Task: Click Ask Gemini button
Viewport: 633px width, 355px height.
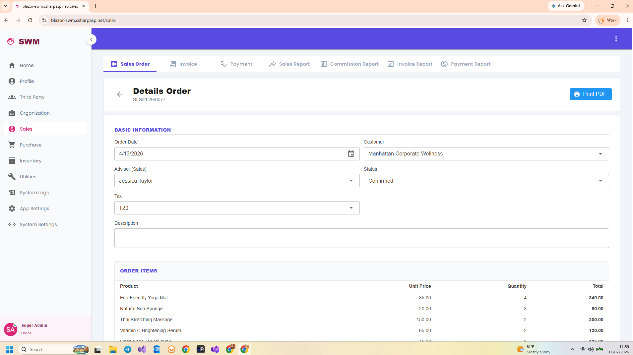Action: 566,6
